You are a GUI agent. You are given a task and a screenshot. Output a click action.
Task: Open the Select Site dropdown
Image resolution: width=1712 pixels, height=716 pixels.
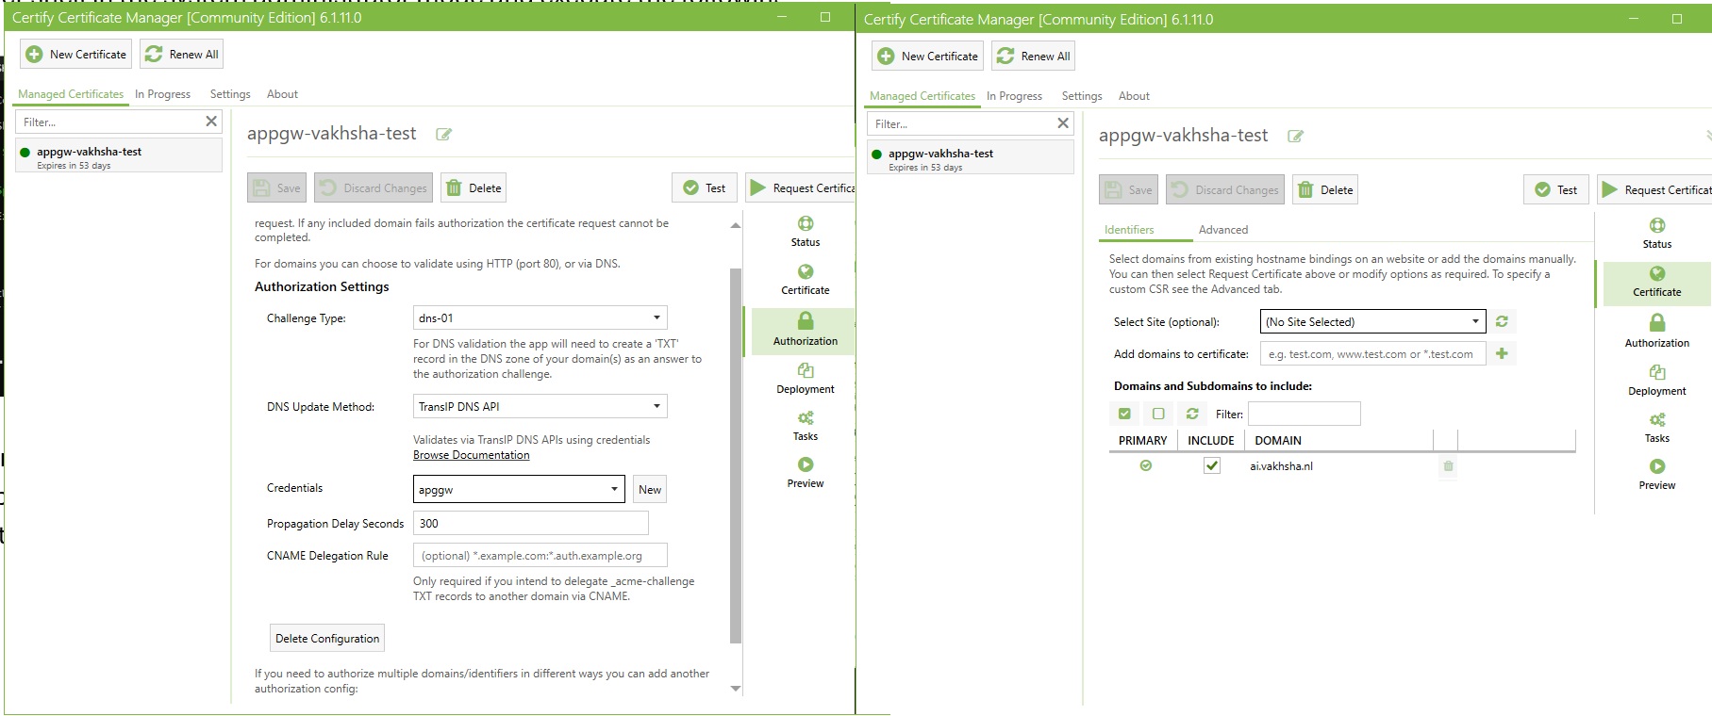point(1372,321)
